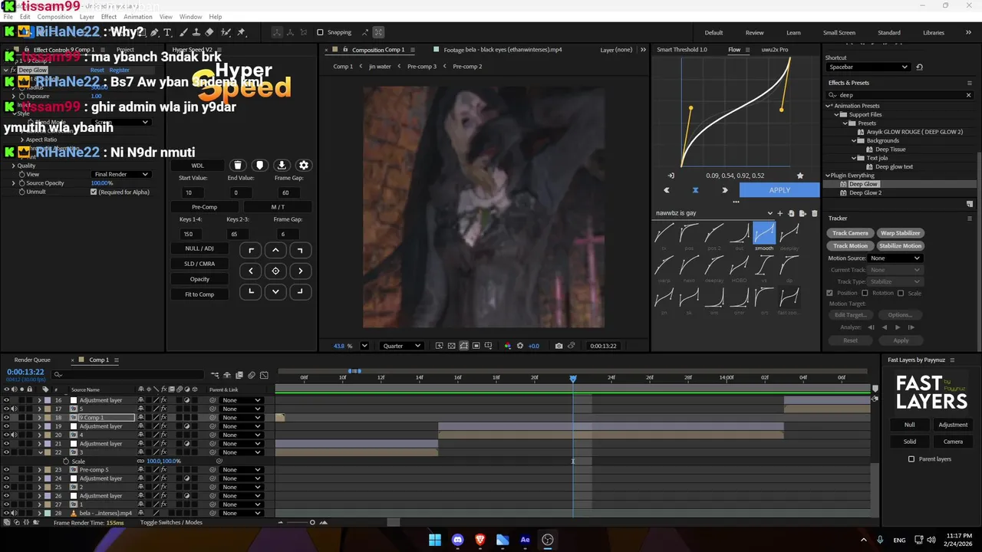Click the current-time indicator playhead

point(573,379)
